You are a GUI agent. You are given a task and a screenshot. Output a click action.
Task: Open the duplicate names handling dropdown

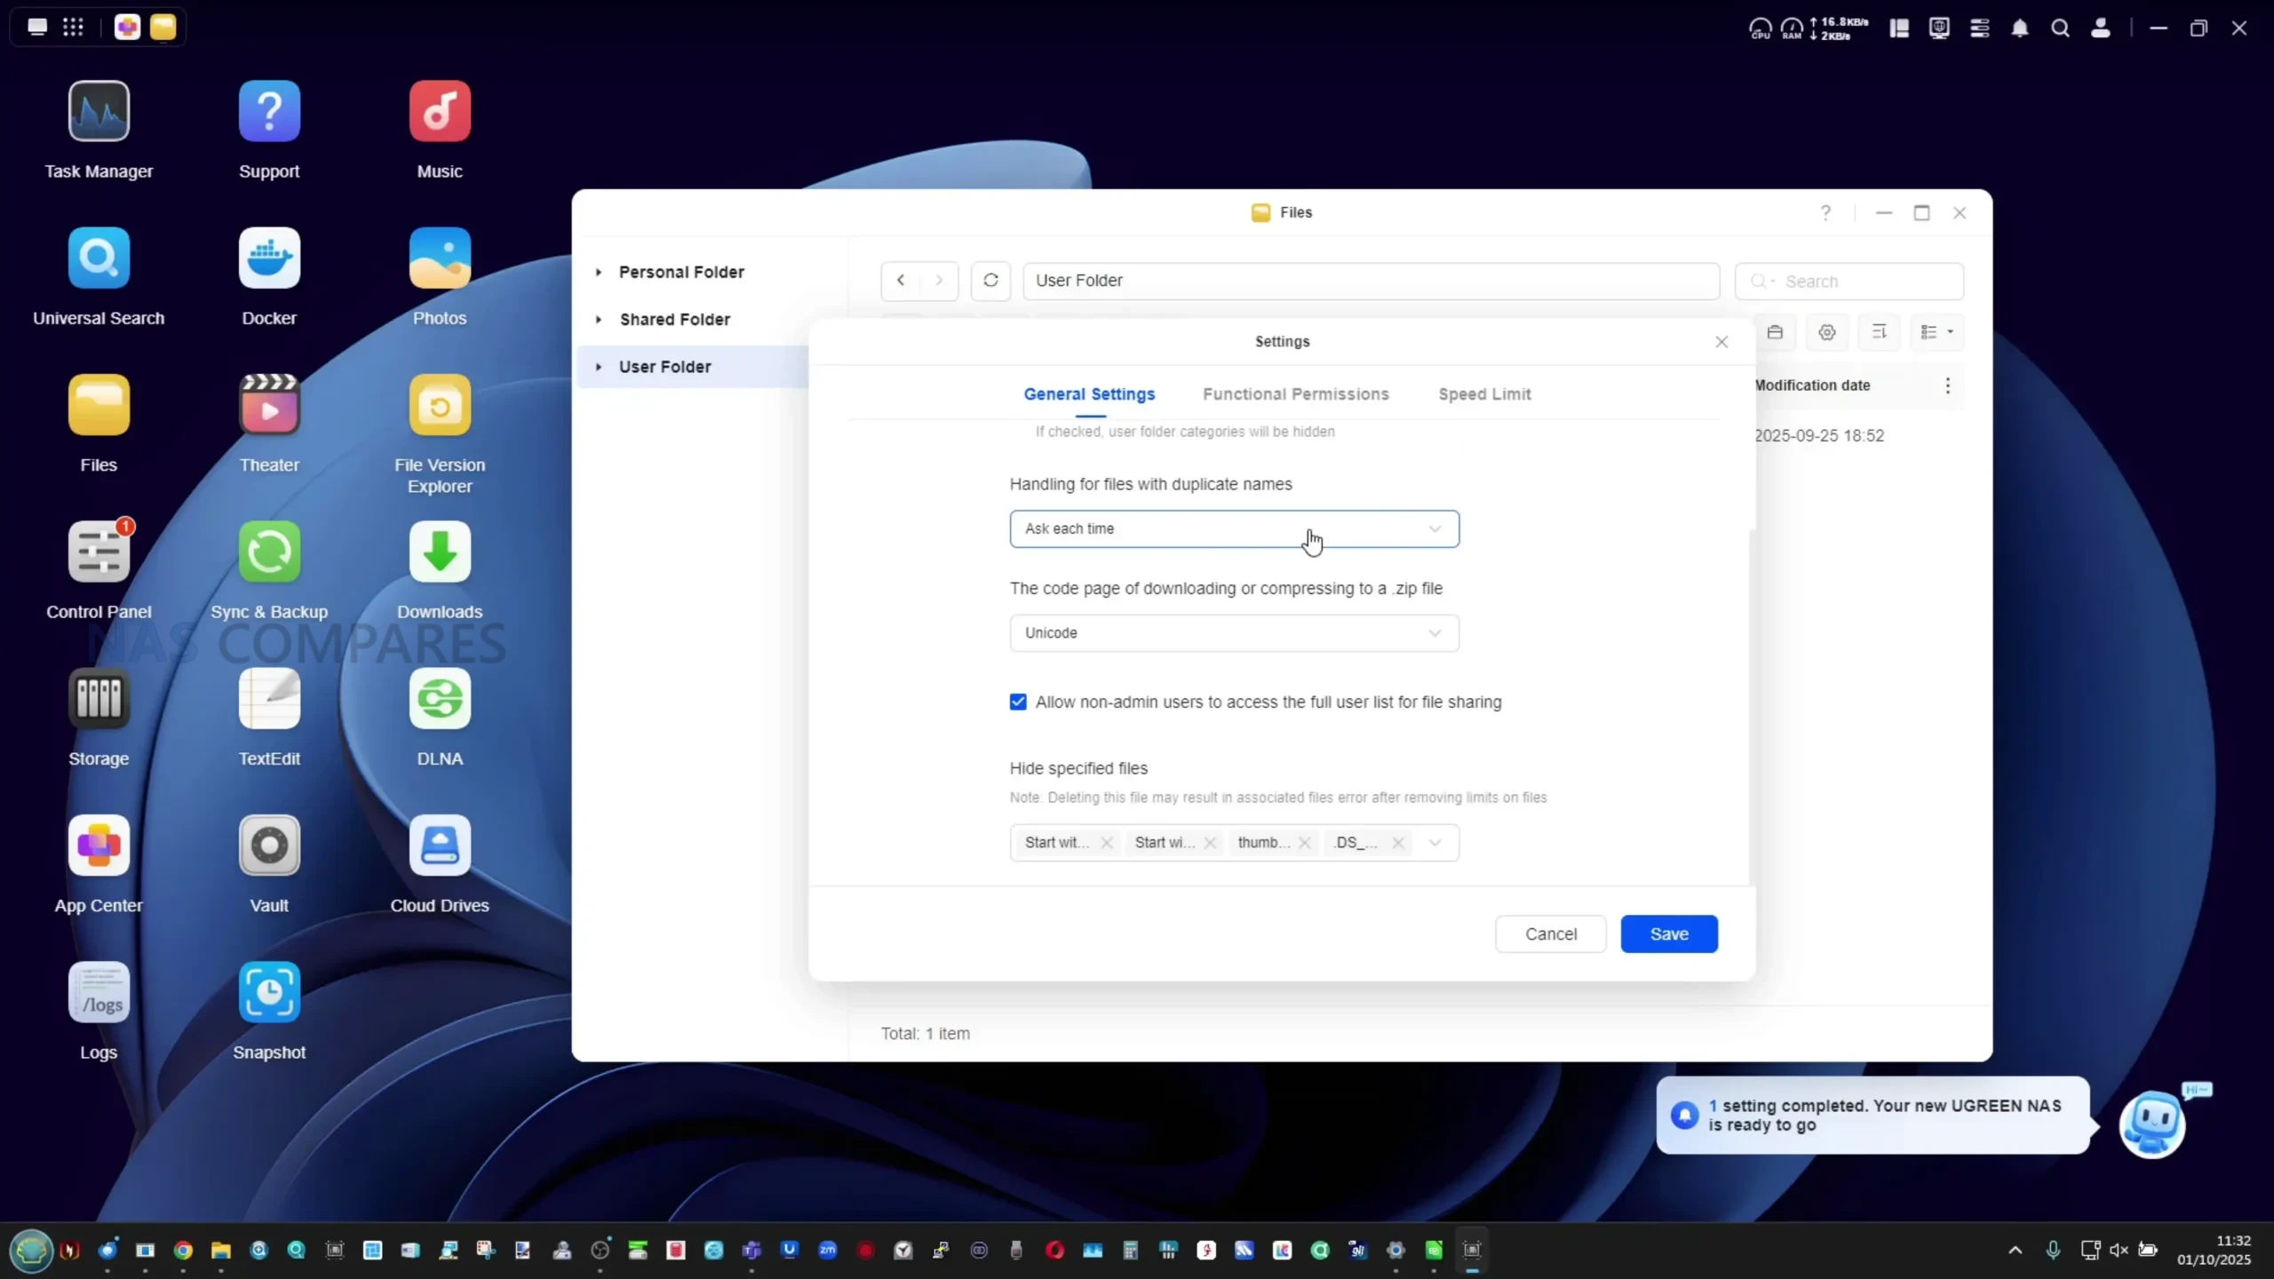(x=1234, y=529)
